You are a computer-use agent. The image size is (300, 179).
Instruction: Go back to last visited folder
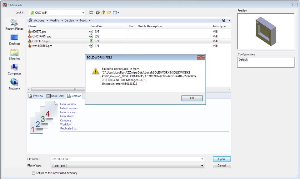[97, 13]
